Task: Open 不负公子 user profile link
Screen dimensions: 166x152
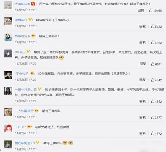Action: 22,74
